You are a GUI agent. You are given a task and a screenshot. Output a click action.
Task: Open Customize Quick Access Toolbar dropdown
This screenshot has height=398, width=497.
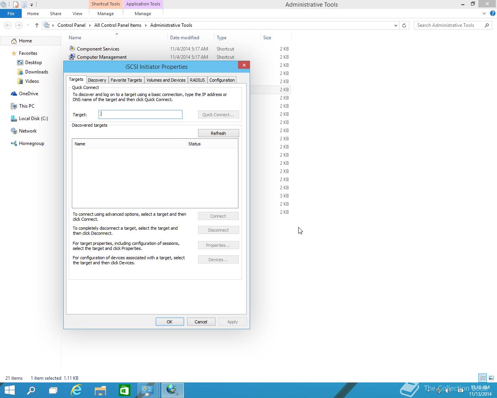(31, 5)
